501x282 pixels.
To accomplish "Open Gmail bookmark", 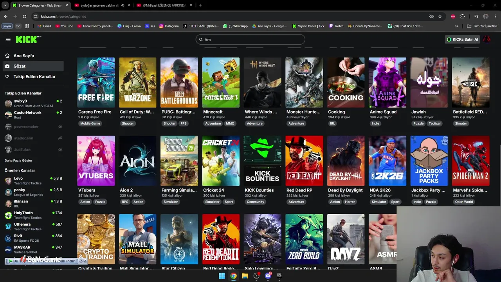I will (x=44, y=26).
